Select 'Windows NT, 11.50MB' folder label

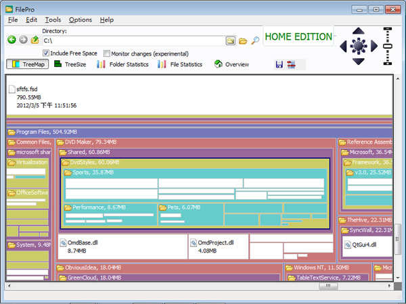(321, 268)
